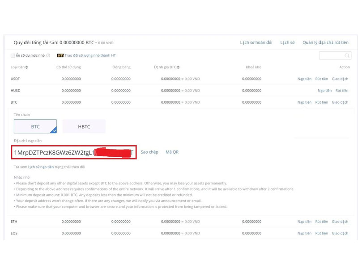358x268 pixels.
Task: Open Lịch sử link in header
Action: pyautogui.click(x=287, y=42)
